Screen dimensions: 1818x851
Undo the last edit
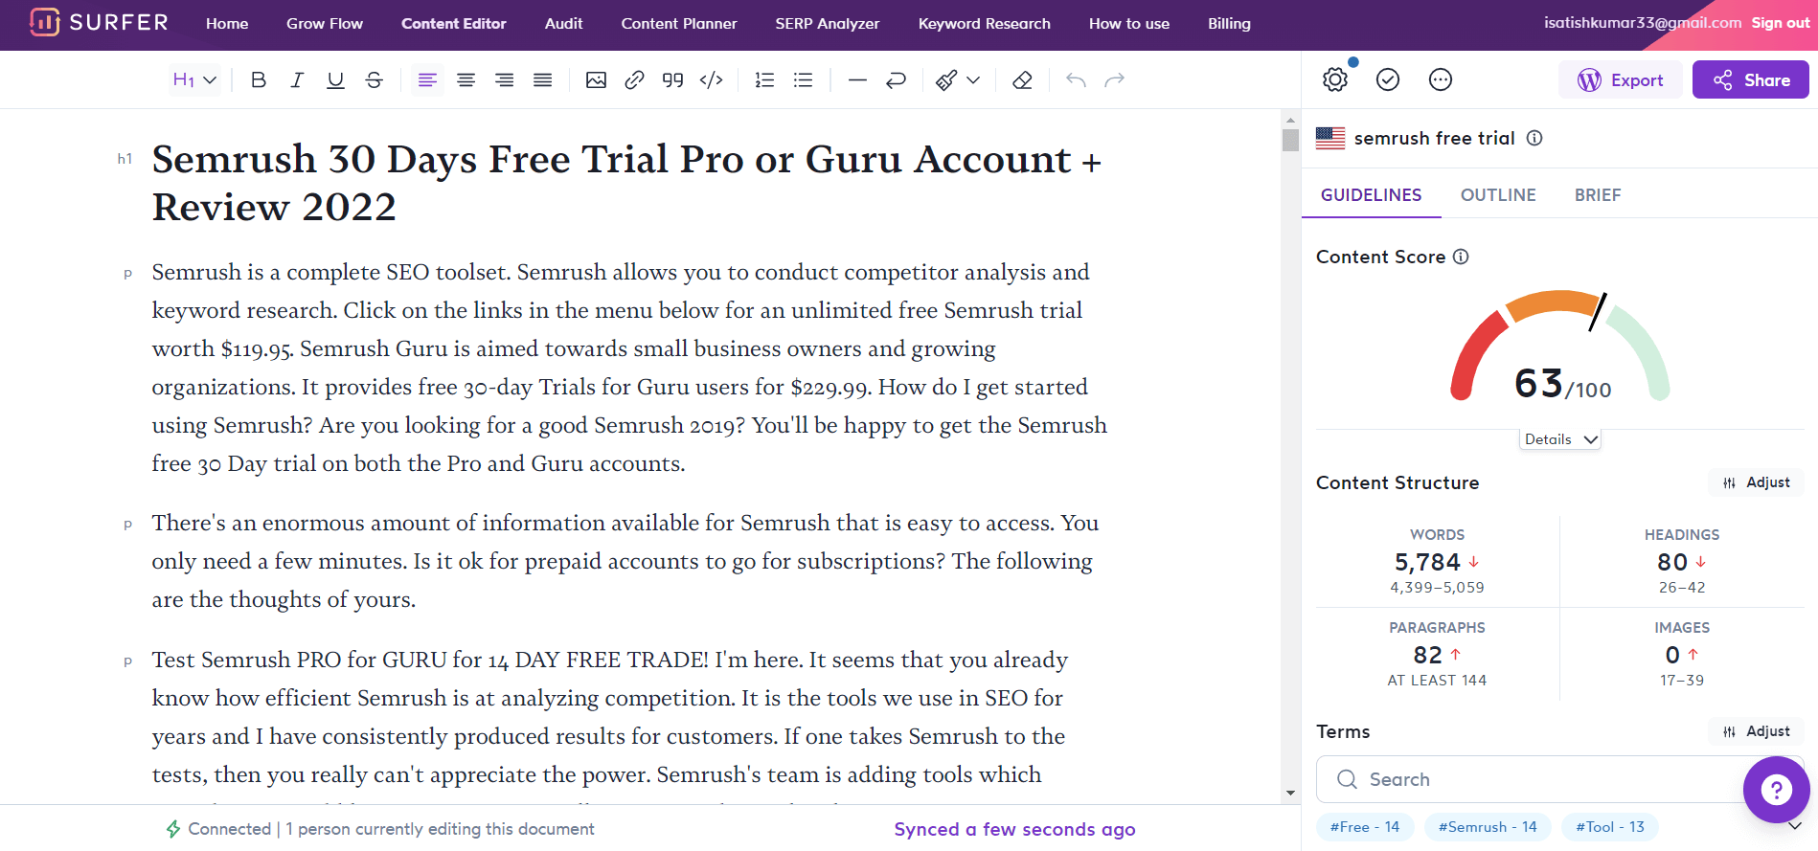(x=1076, y=80)
